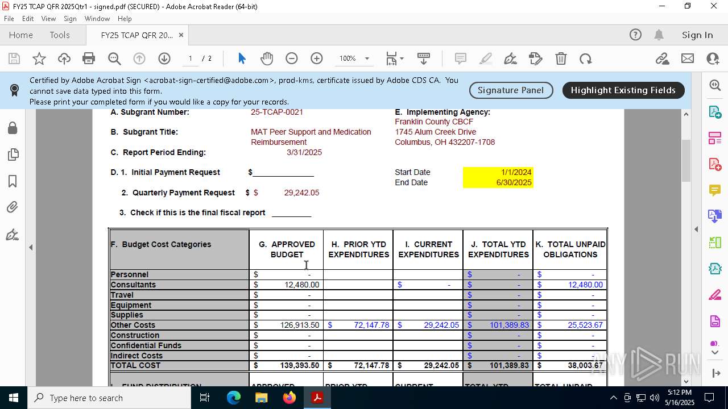
Task: Star this file as a favorite
Action: pos(39,59)
